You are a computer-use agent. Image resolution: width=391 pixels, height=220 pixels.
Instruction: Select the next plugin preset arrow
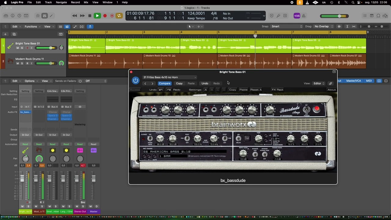pos(152,83)
